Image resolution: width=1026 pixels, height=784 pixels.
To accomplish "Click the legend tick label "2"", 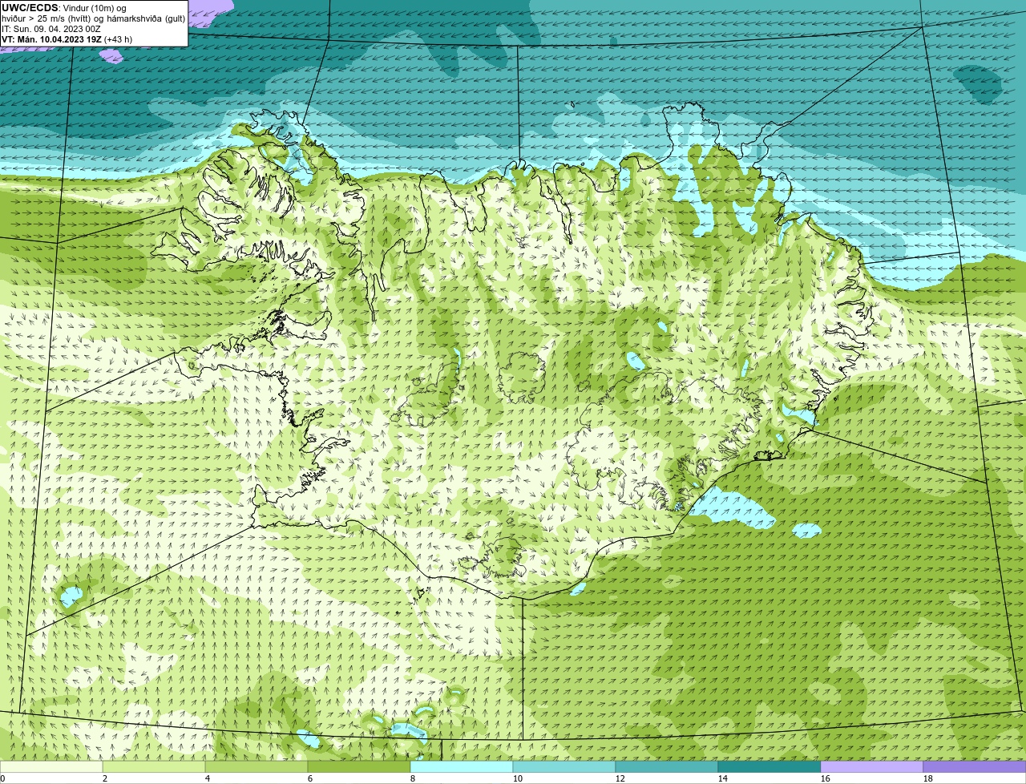I will point(105,778).
